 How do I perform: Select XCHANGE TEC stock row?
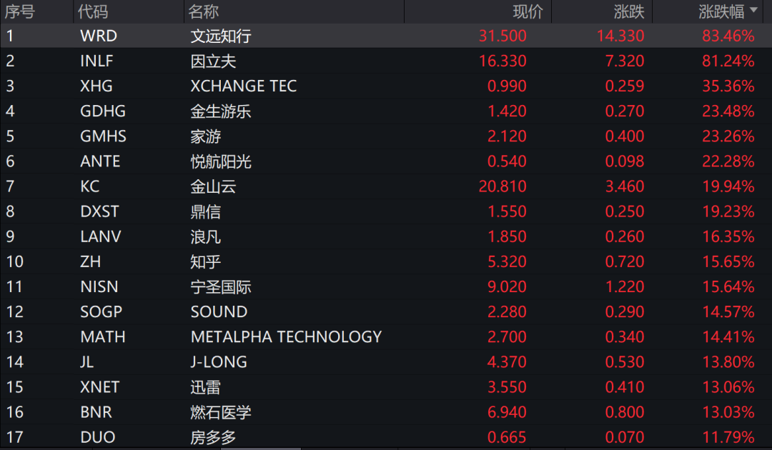click(x=386, y=86)
